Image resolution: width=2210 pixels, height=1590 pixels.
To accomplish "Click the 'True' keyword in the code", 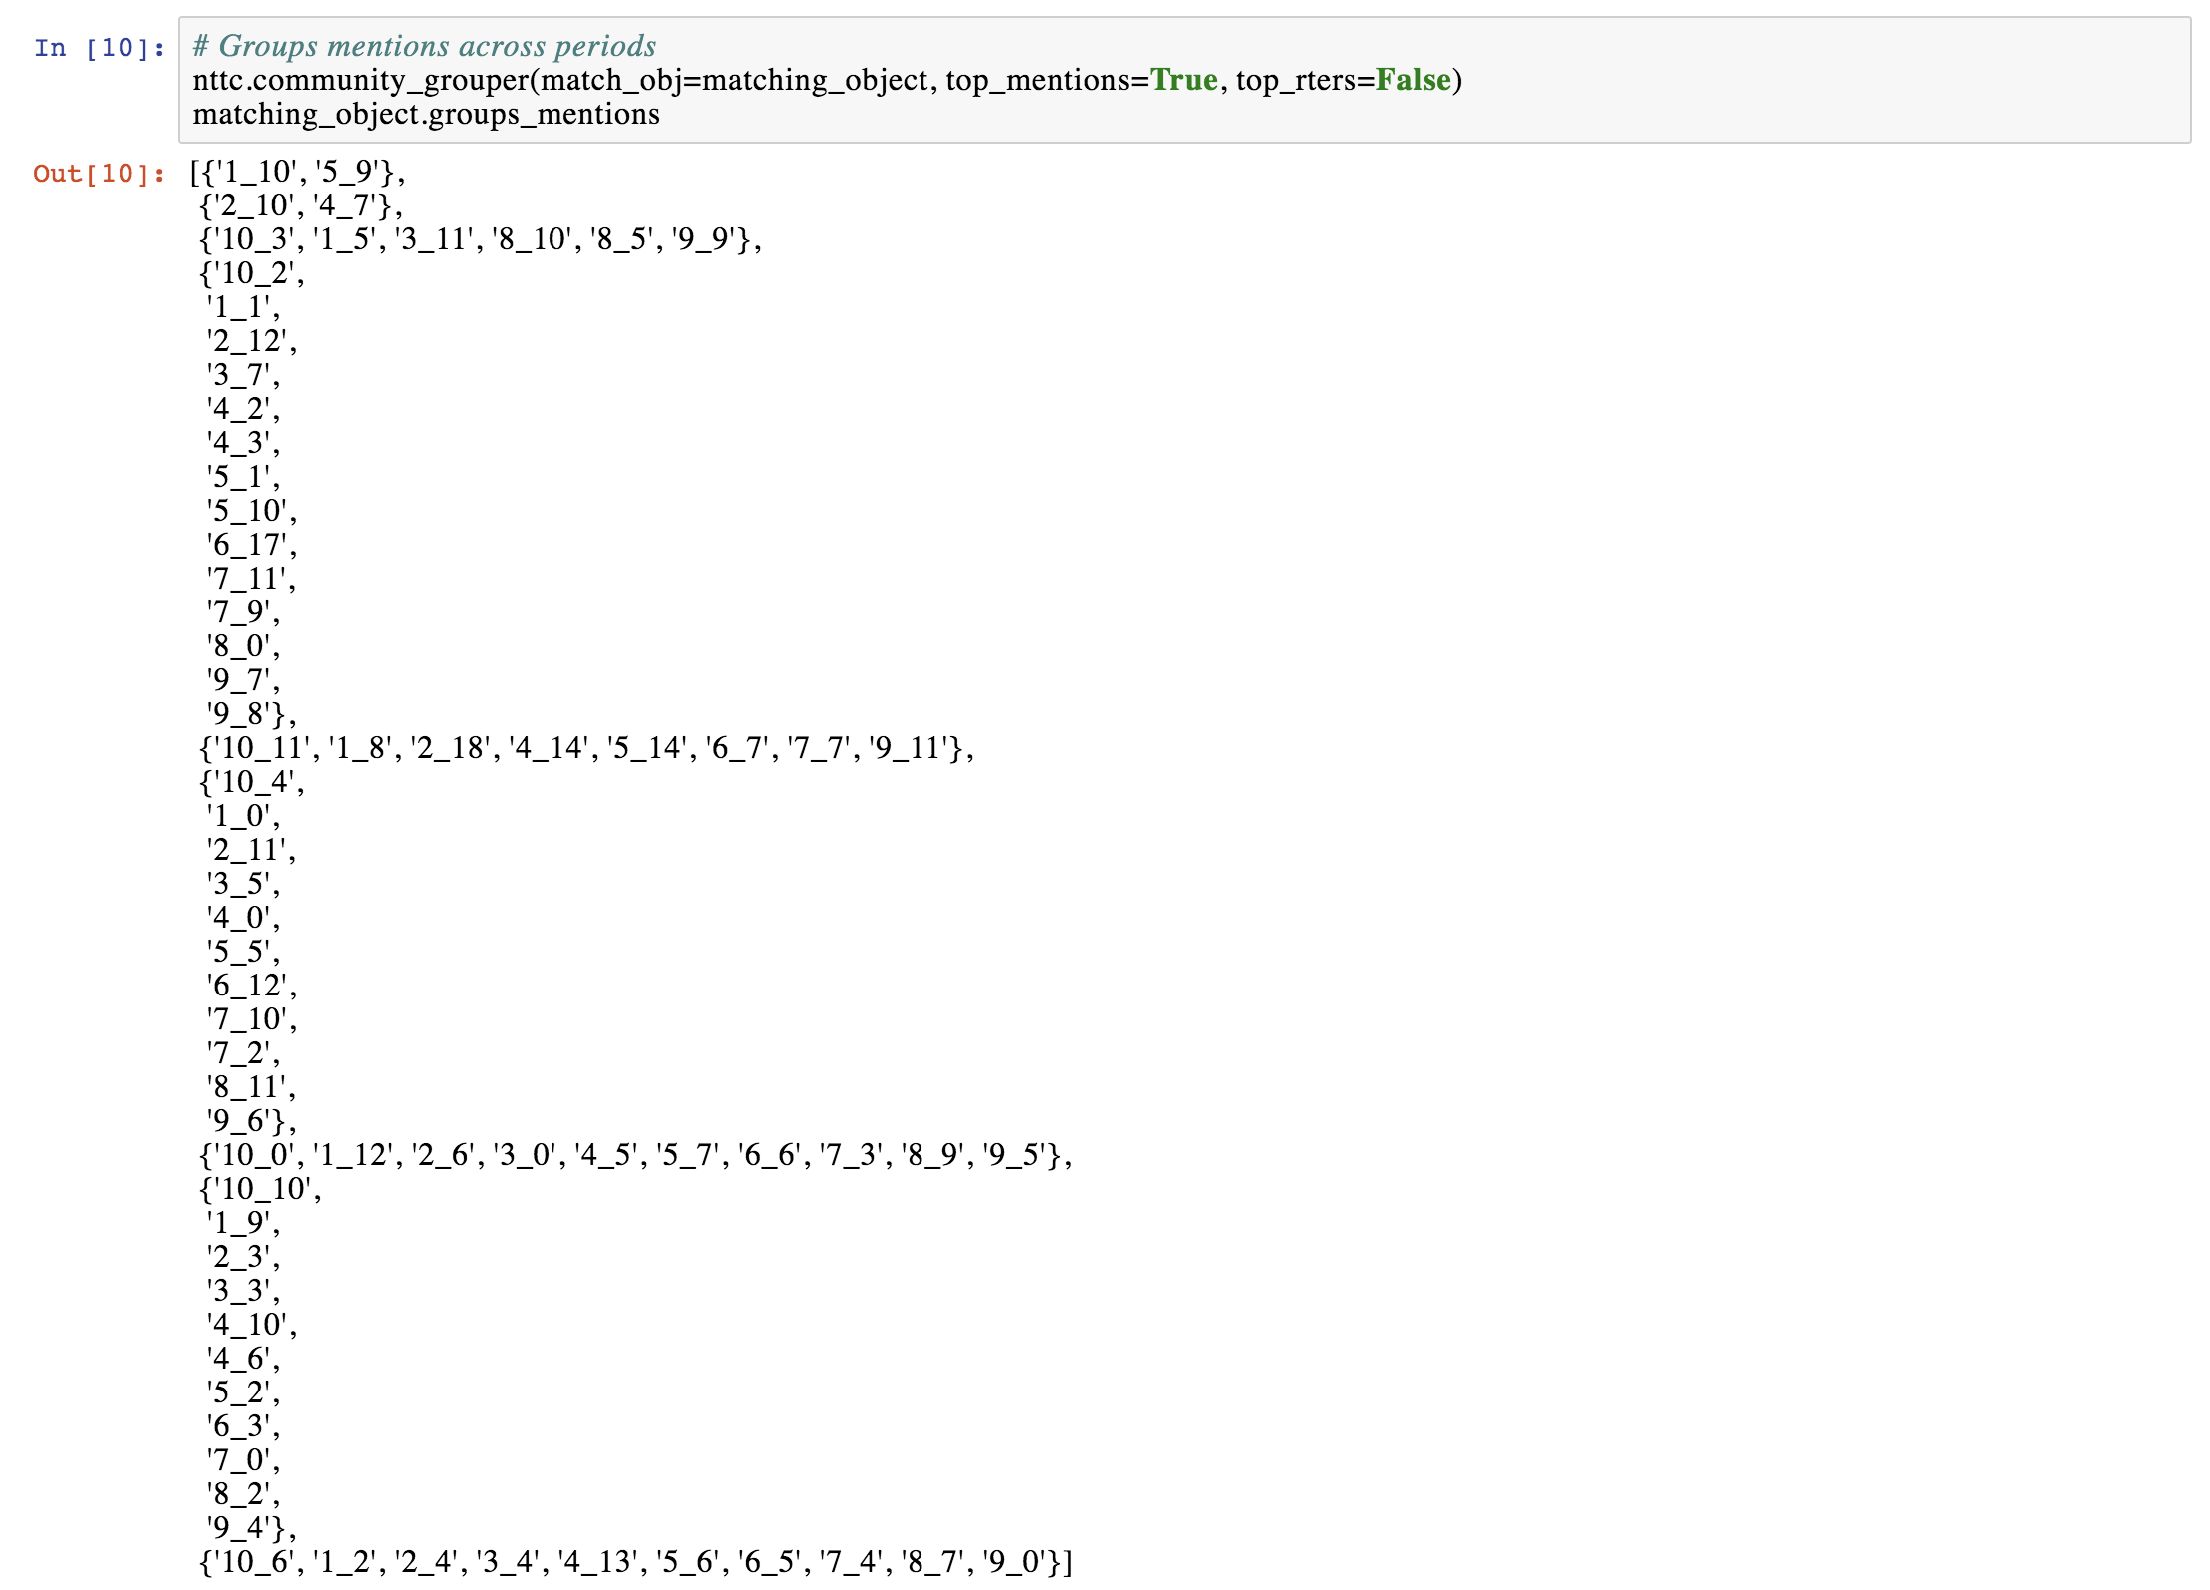I will (1183, 80).
